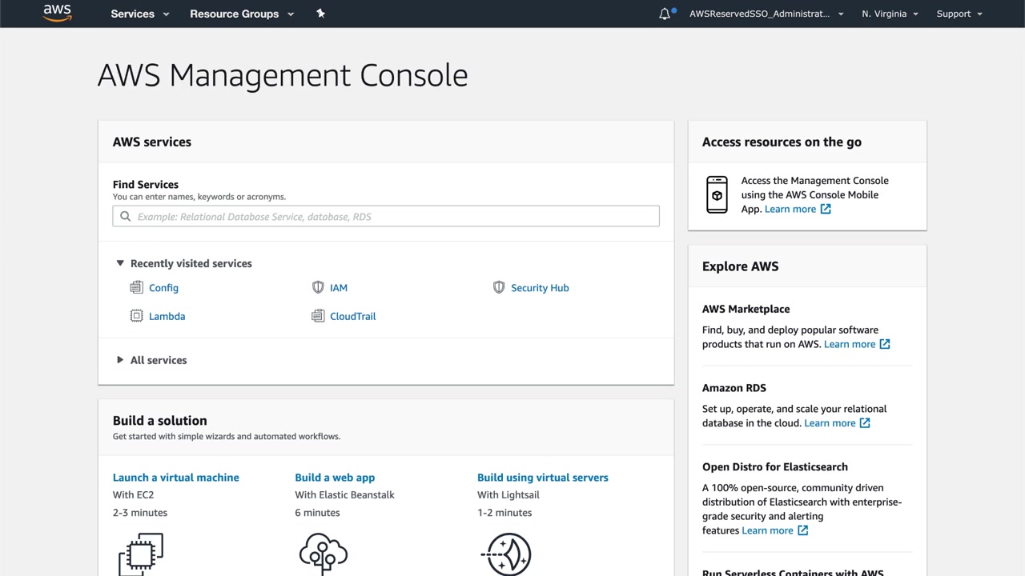1025x576 pixels.
Task: Open the Services dropdown menu
Action: pos(140,14)
